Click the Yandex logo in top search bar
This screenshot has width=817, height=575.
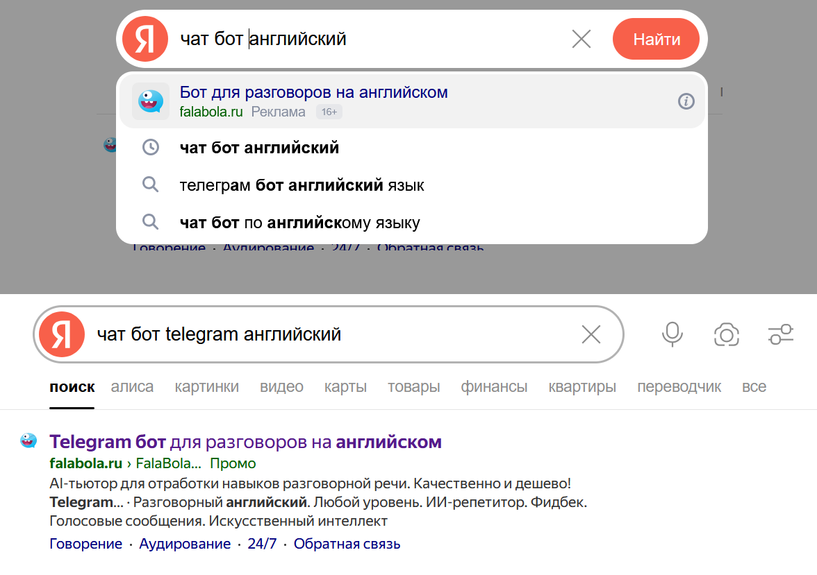[145, 39]
